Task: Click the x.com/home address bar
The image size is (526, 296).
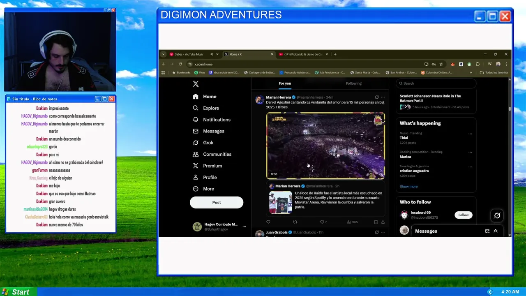Action: [x=304, y=64]
